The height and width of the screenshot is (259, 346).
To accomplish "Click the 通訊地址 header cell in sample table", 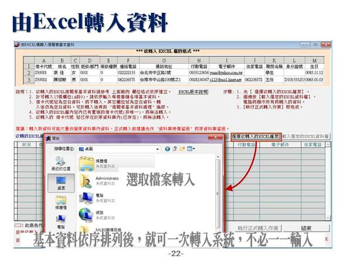I will pos(164,67).
